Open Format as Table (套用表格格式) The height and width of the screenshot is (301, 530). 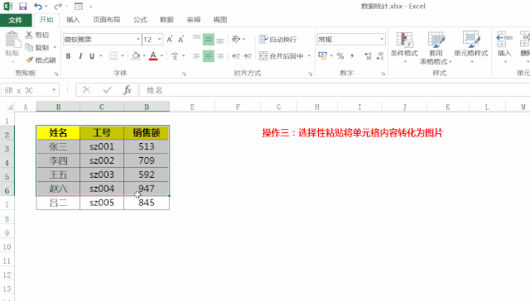coord(436,48)
